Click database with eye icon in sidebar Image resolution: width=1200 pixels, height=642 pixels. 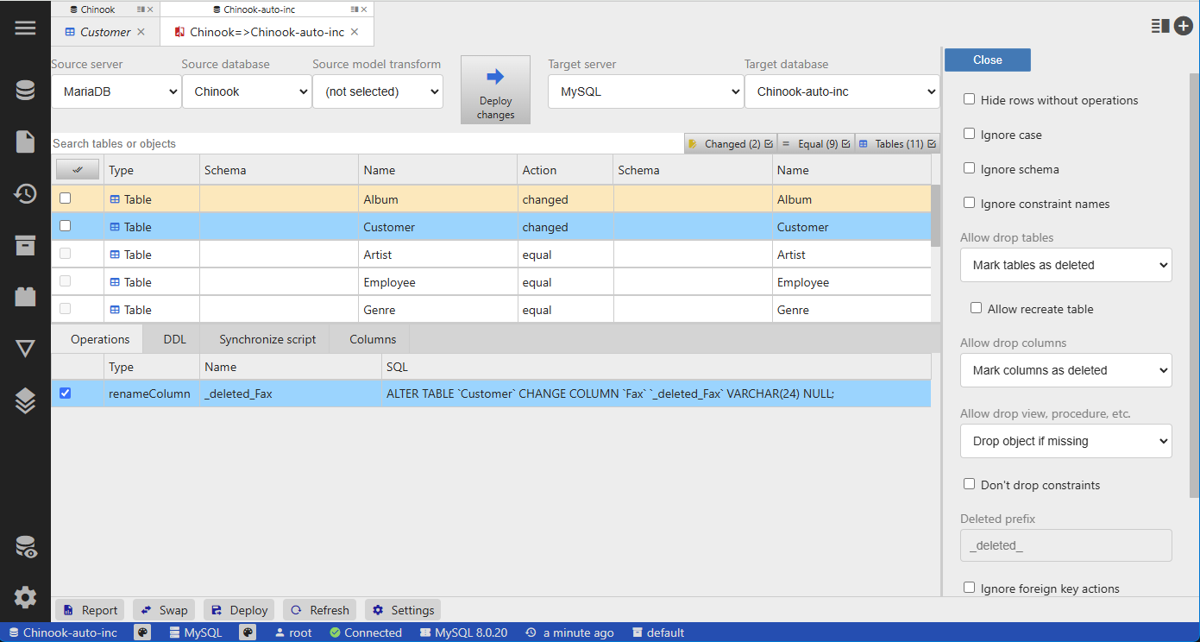(25, 546)
